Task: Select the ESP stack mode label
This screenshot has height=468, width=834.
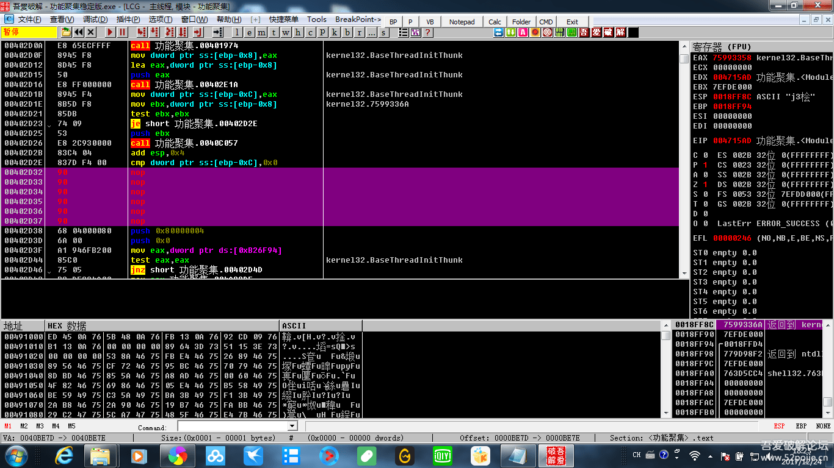Action: point(779,426)
